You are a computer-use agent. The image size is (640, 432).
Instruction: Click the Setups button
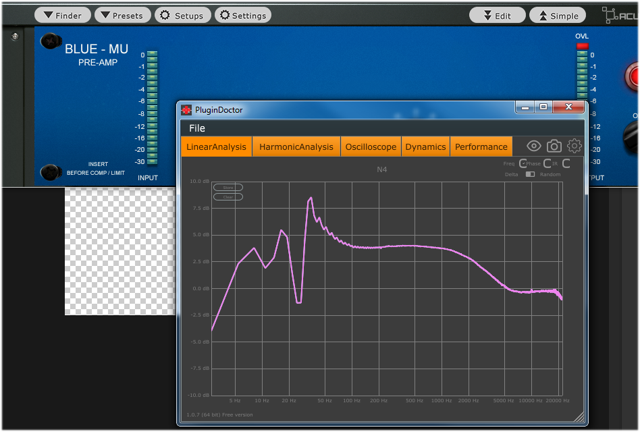click(x=182, y=16)
